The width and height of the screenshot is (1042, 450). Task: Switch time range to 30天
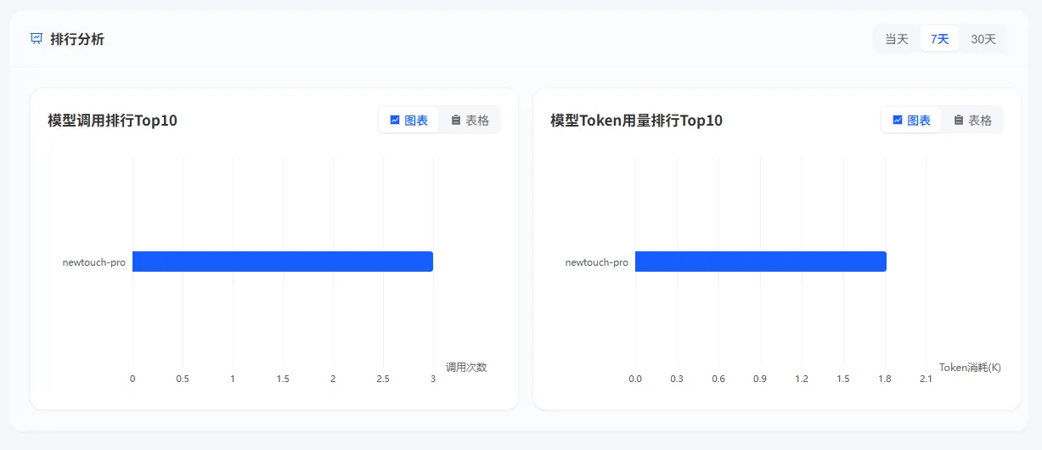point(983,39)
